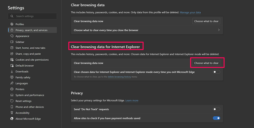This screenshot has height=128, width=254.
Task: Select the Default browser menu item
Action: click(24, 66)
